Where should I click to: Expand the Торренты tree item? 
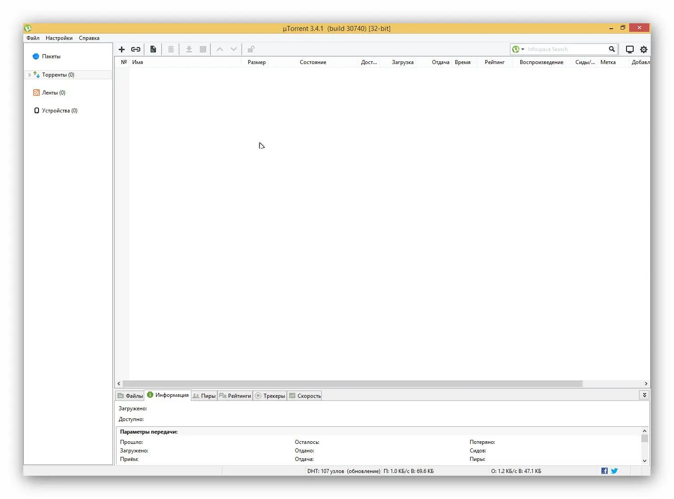click(30, 74)
